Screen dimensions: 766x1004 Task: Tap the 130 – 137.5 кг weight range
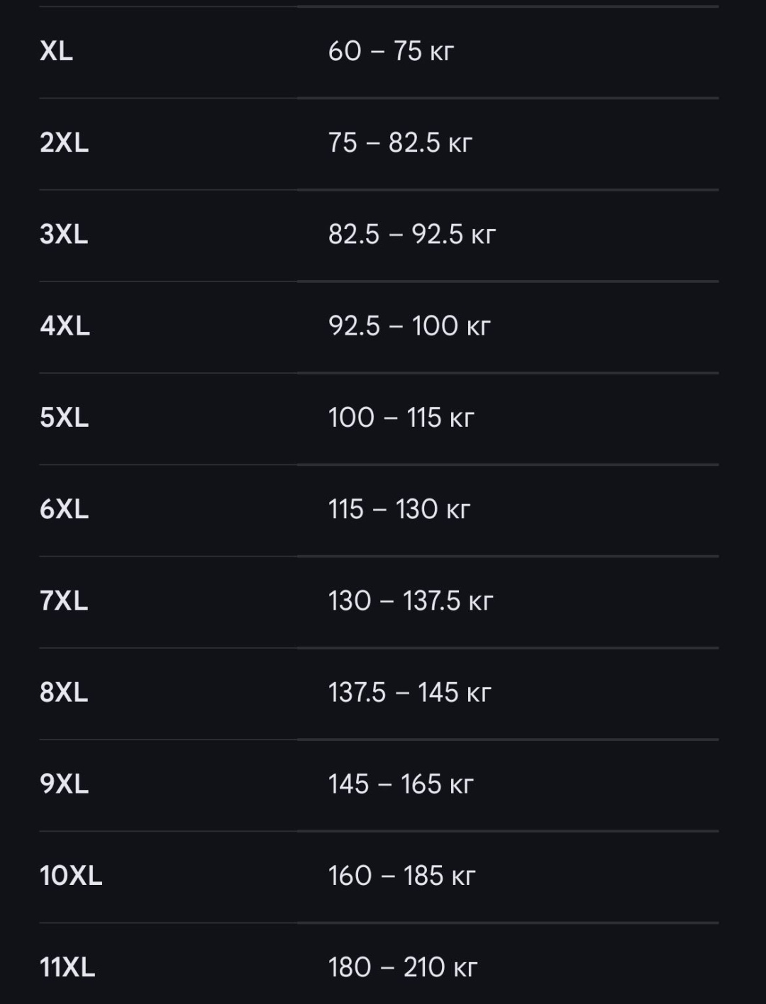[x=410, y=601]
